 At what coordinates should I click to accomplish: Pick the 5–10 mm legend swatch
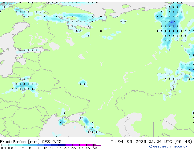tap(33, 145)
